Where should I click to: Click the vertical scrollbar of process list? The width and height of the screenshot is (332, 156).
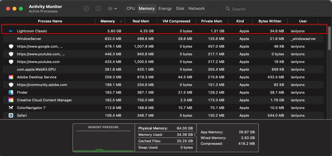tap(329, 38)
